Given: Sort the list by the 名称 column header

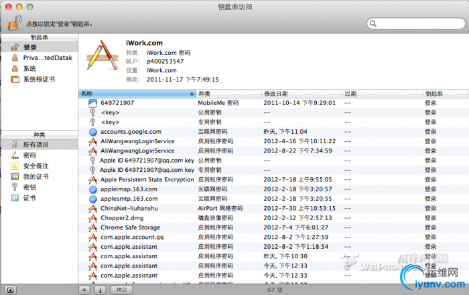Looking at the screenshot, I should coord(137,94).
